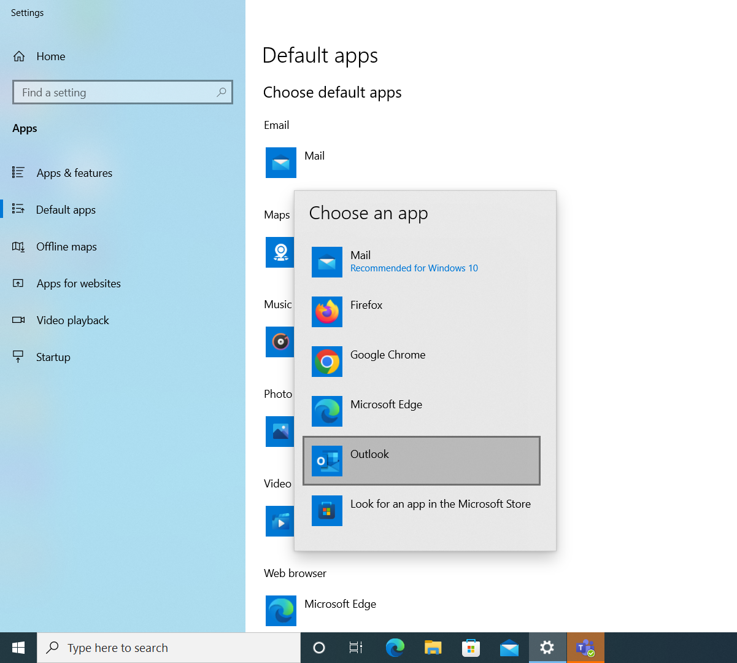Image resolution: width=737 pixels, height=663 pixels.
Task: Click the Default apps page title
Action: point(320,55)
